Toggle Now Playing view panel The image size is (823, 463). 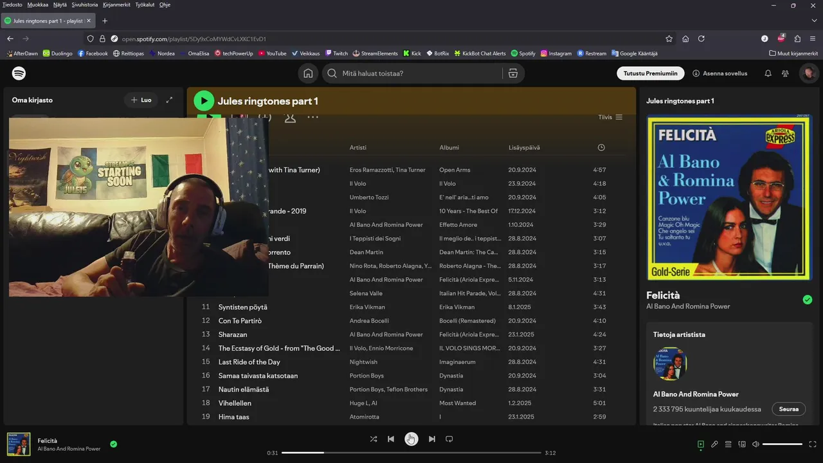pyautogui.click(x=701, y=444)
